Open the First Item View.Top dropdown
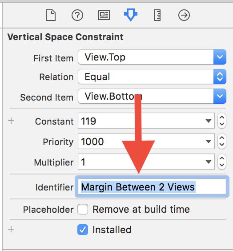The height and width of the screenshot is (251, 233). coord(152,57)
